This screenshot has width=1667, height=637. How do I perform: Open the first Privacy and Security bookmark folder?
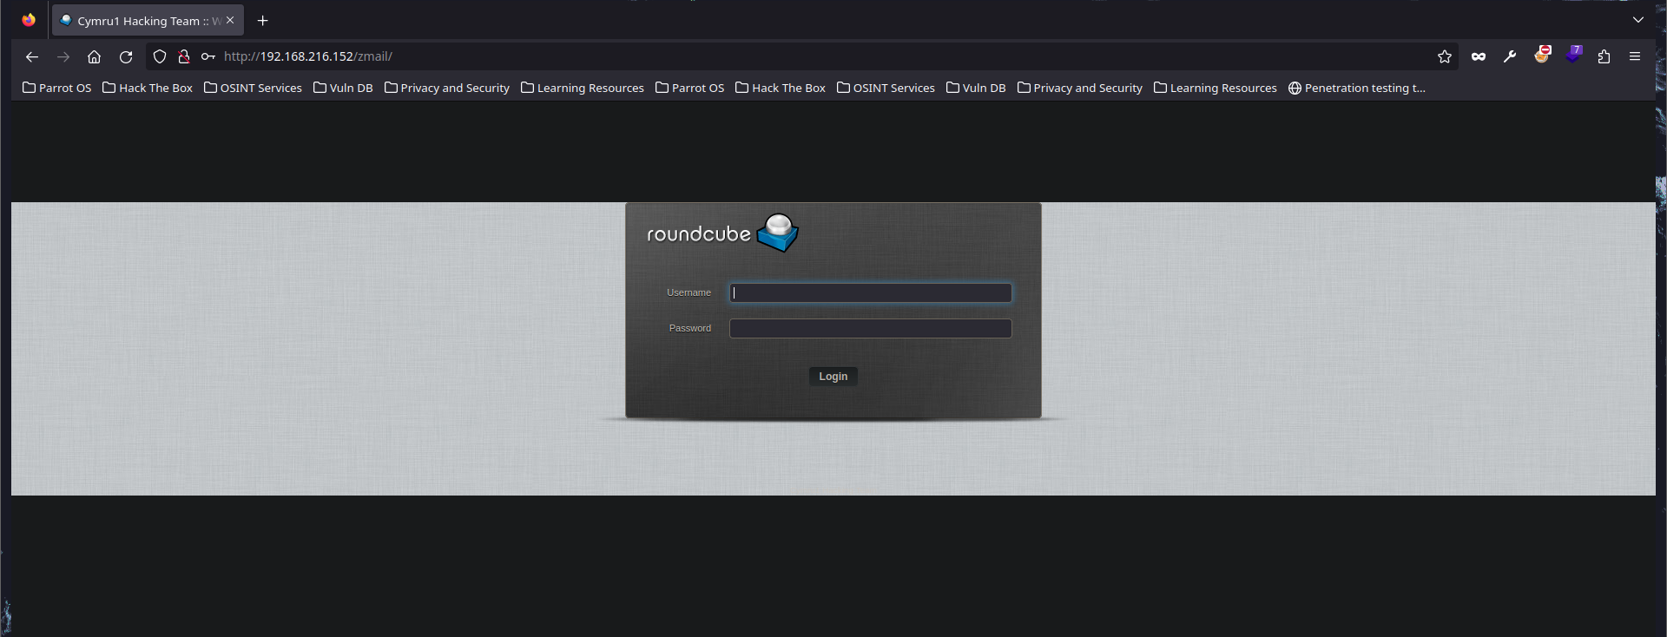click(447, 88)
